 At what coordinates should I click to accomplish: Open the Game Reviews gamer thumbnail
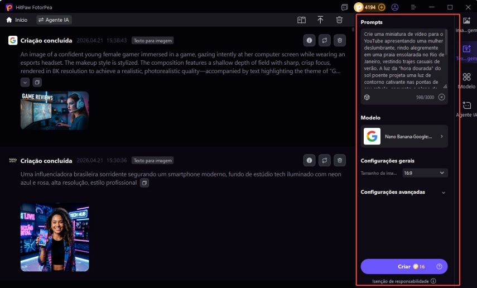(55, 111)
